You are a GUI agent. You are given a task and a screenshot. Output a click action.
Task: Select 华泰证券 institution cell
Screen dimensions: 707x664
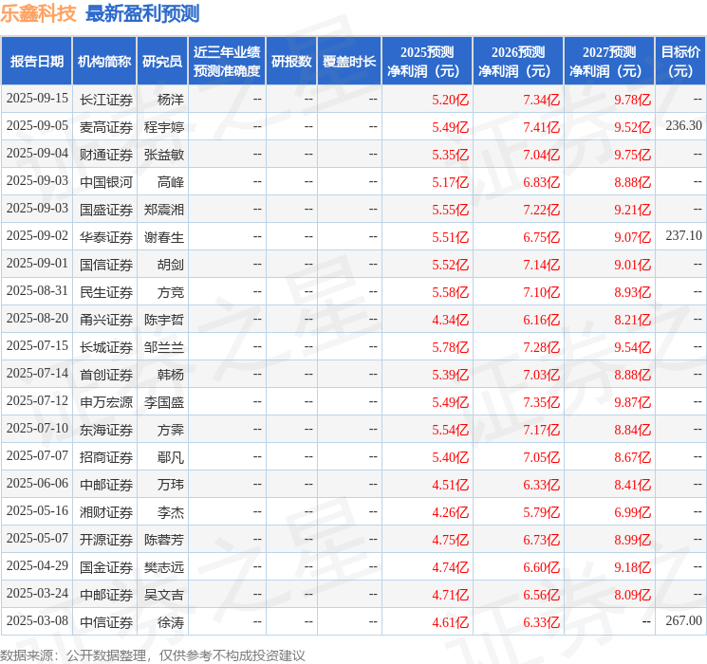click(x=106, y=237)
